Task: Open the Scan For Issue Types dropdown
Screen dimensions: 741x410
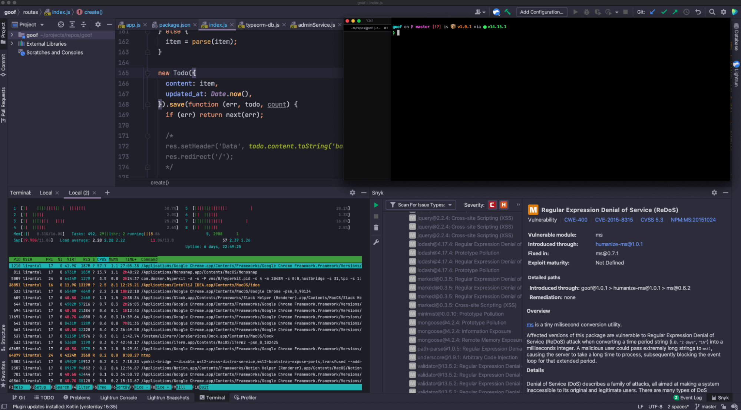Action: (421, 204)
